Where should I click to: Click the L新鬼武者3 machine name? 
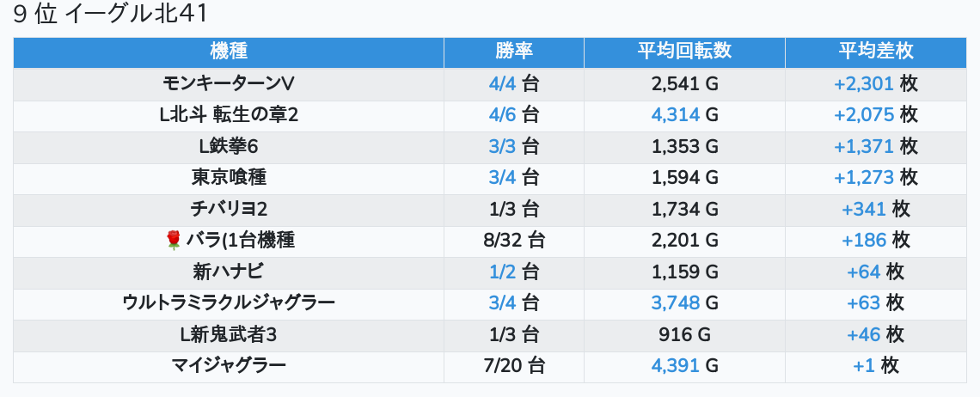click(x=229, y=334)
